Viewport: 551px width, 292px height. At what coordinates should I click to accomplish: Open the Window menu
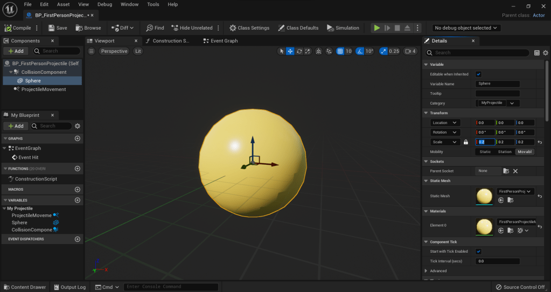129,4
